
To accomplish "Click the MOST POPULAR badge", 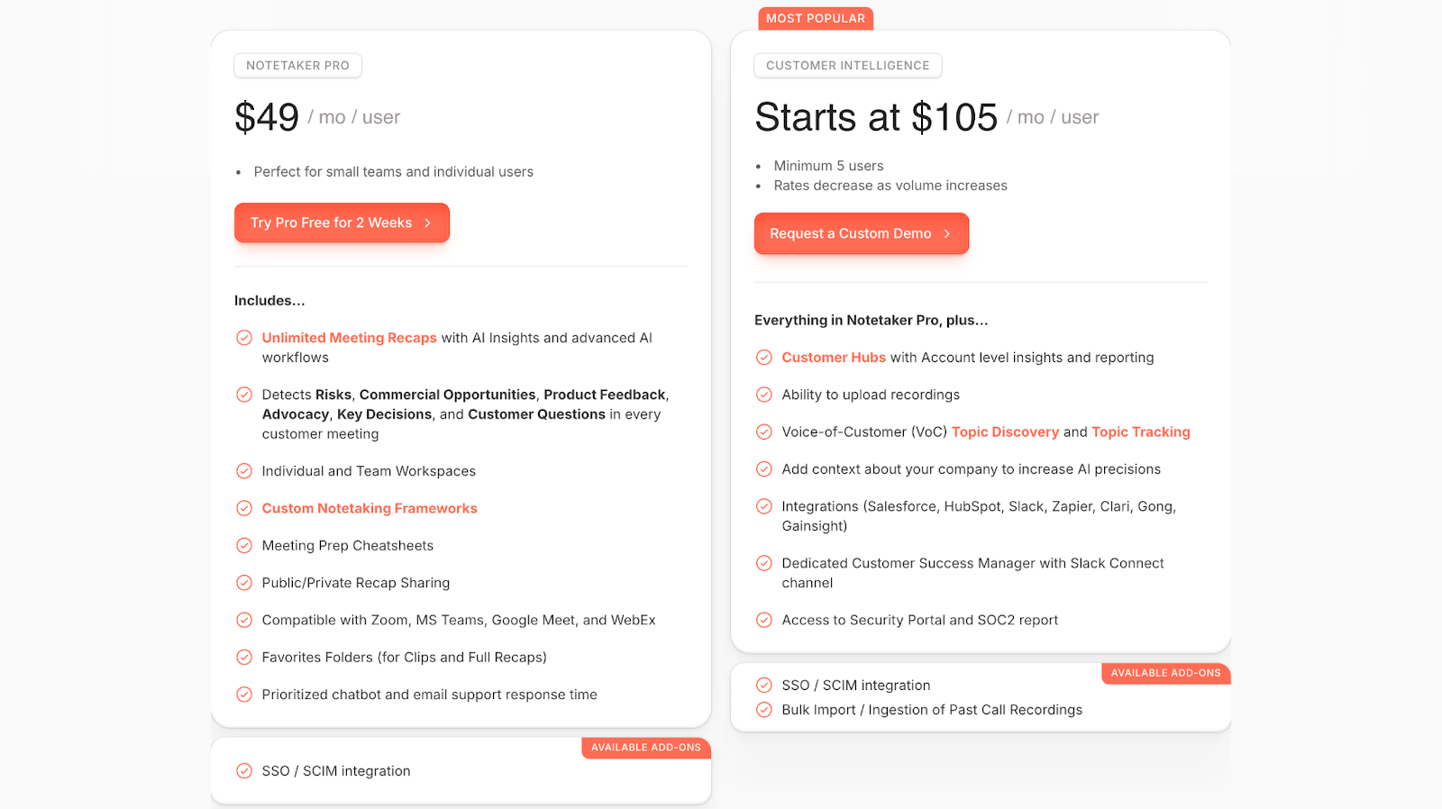I will [x=816, y=18].
